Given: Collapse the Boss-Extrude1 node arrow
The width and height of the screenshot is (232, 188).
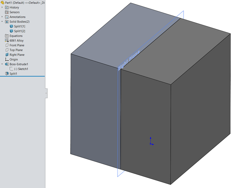Looking at the screenshot, I should [x=2, y=64].
